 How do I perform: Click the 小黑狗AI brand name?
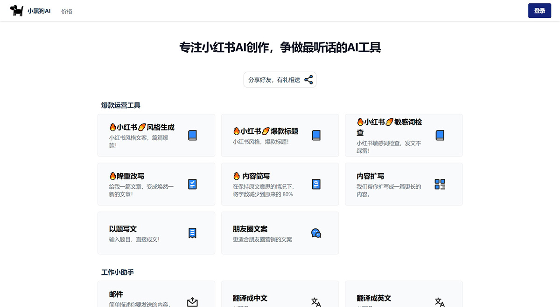tap(39, 11)
